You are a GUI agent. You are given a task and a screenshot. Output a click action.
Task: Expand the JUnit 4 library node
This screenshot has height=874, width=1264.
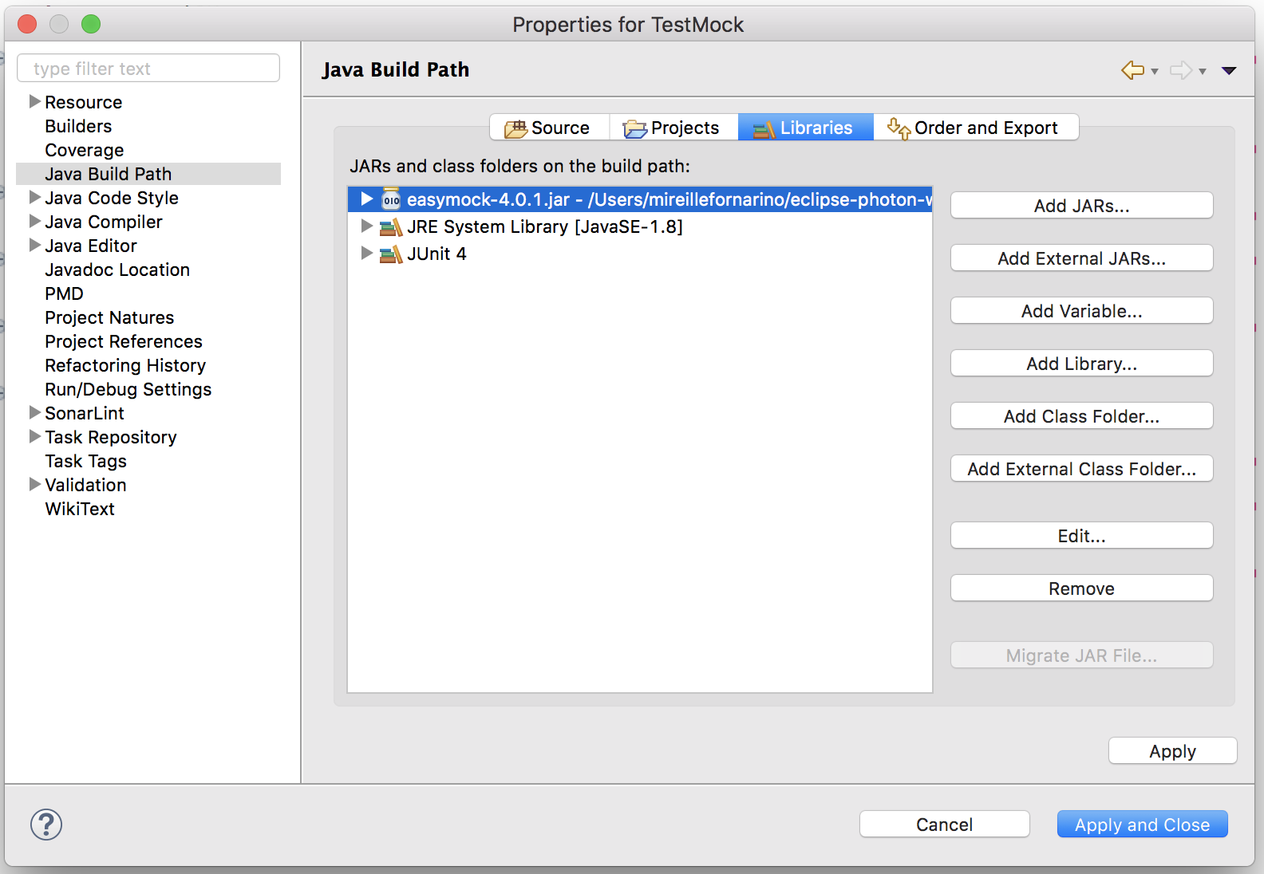(367, 254)
